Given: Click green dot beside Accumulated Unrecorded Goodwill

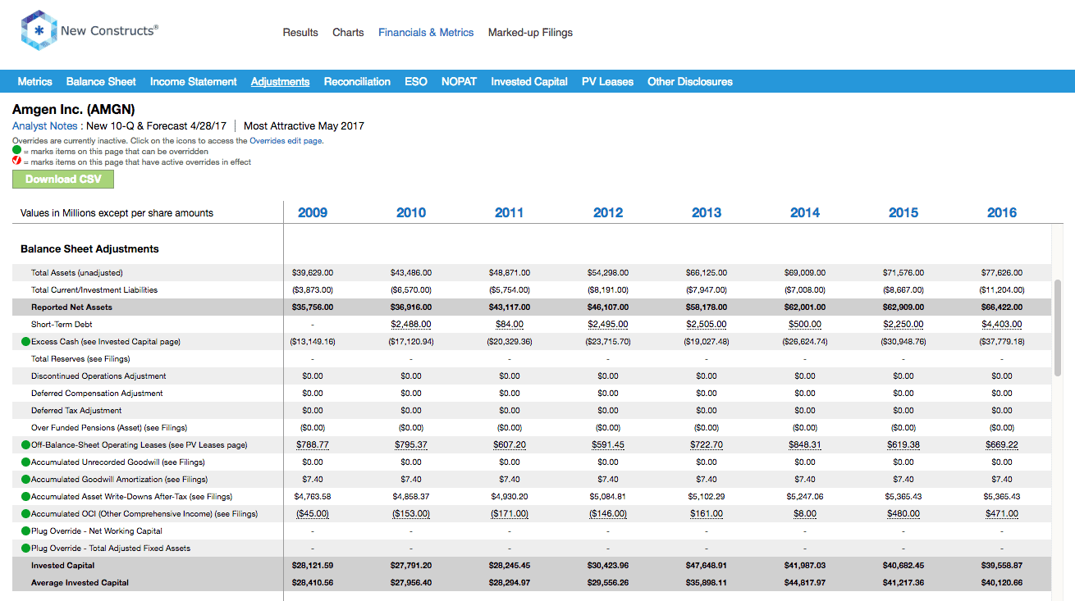Looking at the screenshot, I should pos(25,462).
